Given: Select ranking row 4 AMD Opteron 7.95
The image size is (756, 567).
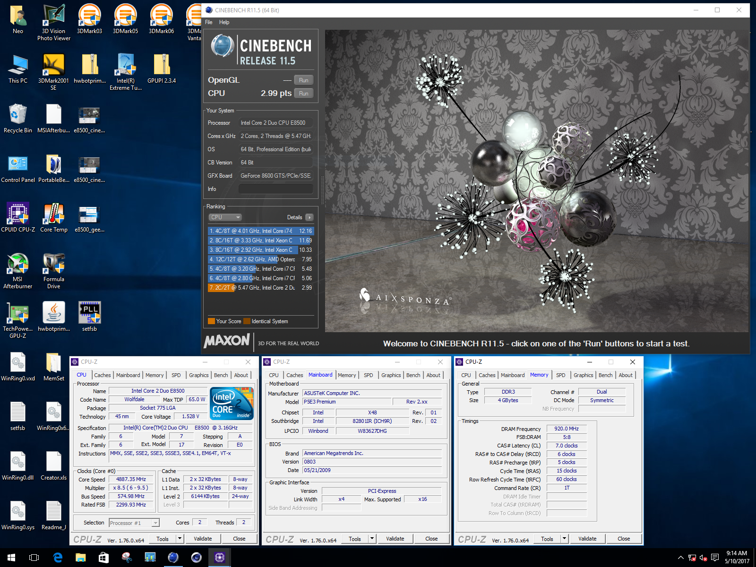Looking at the screenshot, I should pyautogui.click(x=261, y=259).
